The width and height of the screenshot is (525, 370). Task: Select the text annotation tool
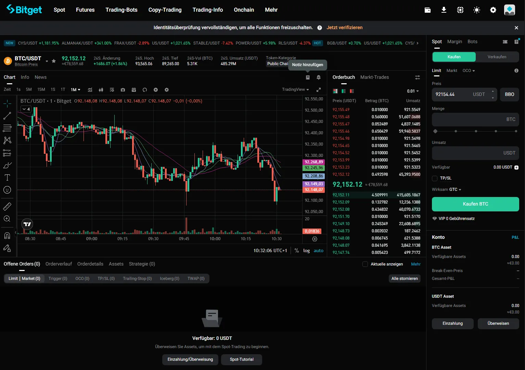click(7, 177)
